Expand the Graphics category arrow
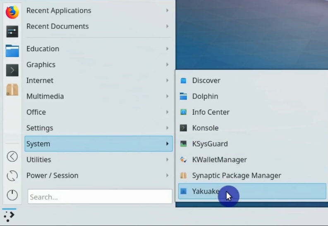 168,64
